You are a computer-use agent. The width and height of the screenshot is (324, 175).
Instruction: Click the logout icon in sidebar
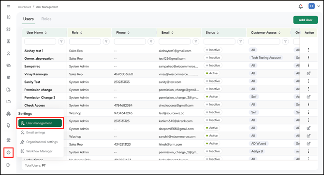coord(9,165)
